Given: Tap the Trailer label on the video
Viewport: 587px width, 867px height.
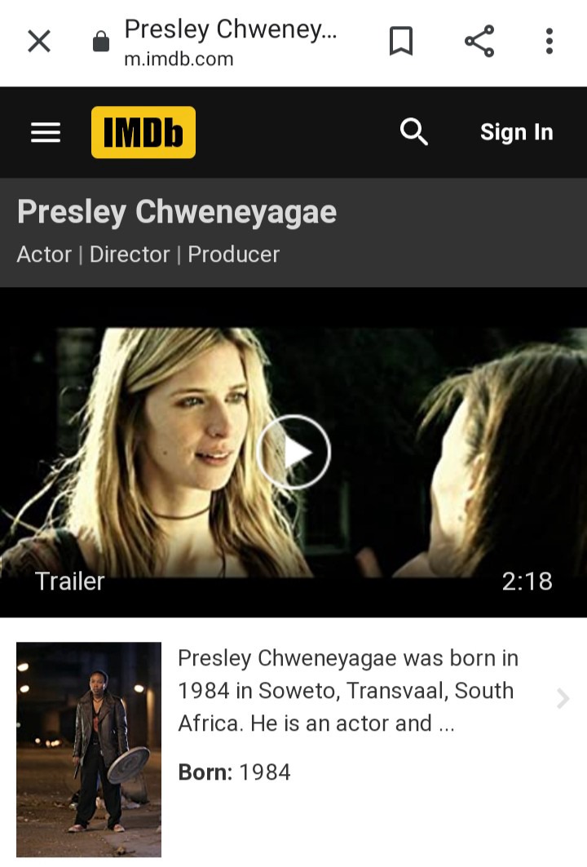Looking at the screenshot, I should pos(69,582).
